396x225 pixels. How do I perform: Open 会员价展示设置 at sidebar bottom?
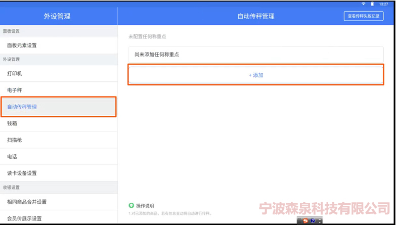click(x=24, y=218)
